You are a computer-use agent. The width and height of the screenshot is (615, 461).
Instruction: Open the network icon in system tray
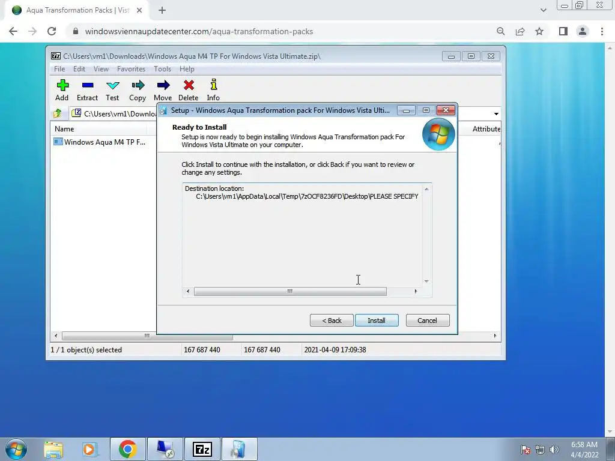point(540,450)
